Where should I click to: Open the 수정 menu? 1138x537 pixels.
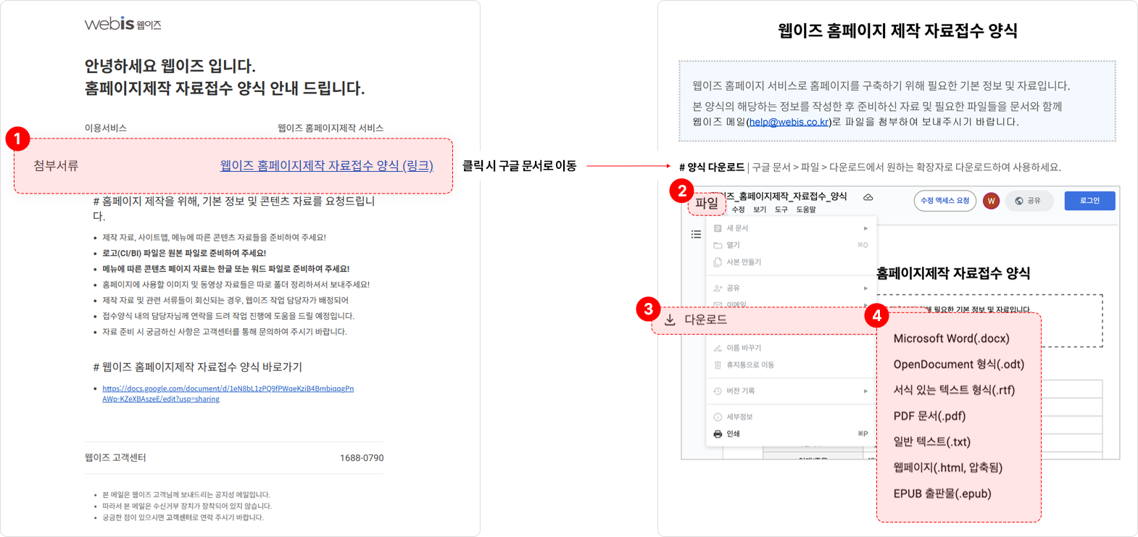point(738,209)
